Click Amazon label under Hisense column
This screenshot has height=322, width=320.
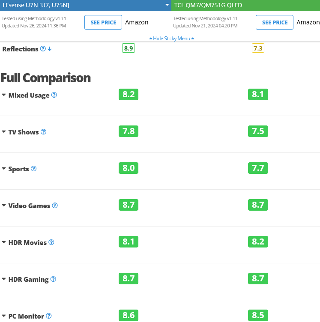tap(137, 22)
